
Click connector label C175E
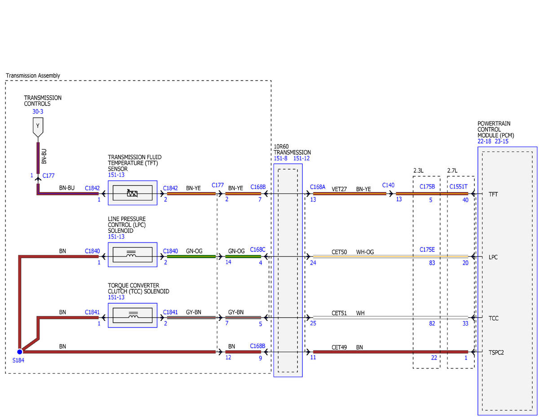[427, 249]
